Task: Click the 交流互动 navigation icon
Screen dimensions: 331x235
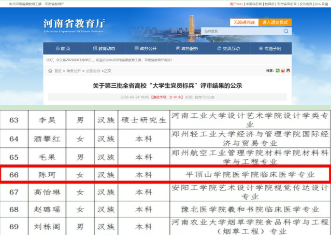Action: [219, 49]
